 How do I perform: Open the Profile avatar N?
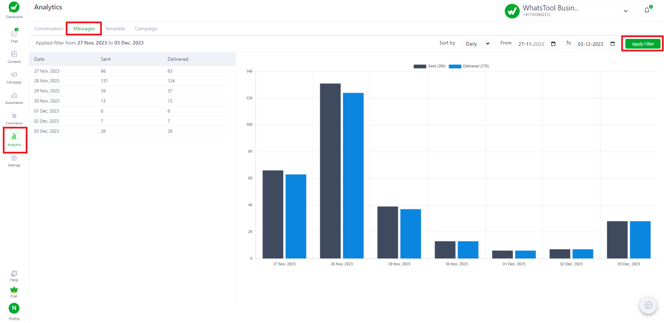(14, 308)
